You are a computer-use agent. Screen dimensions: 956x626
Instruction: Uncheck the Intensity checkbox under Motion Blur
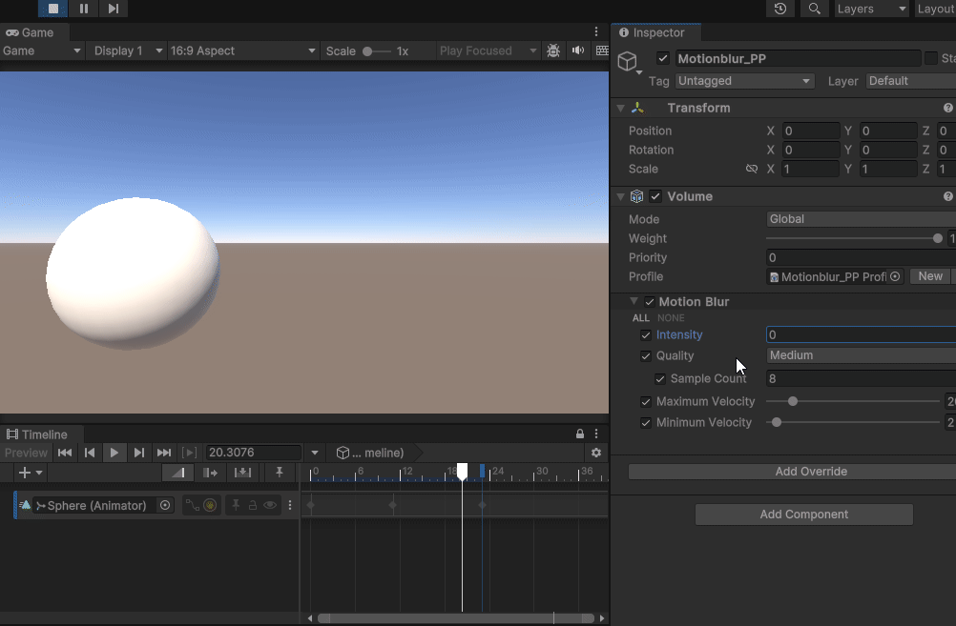pyautogui.click(x=647, y=334)
